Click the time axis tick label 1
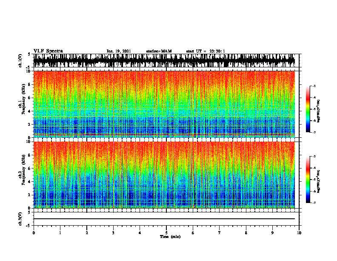The image size is (337, 261). coord(60,233)
